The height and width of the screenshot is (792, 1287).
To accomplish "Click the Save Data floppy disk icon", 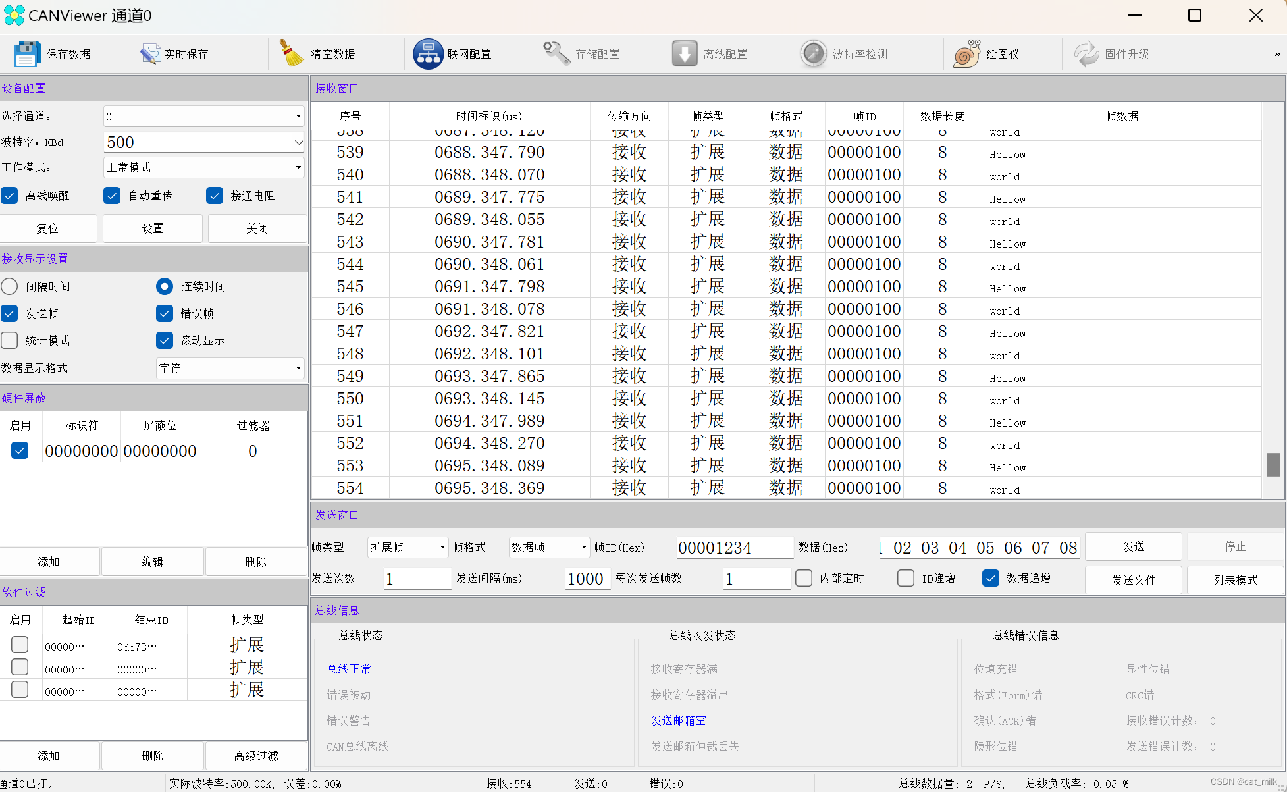I will [27, 54].
